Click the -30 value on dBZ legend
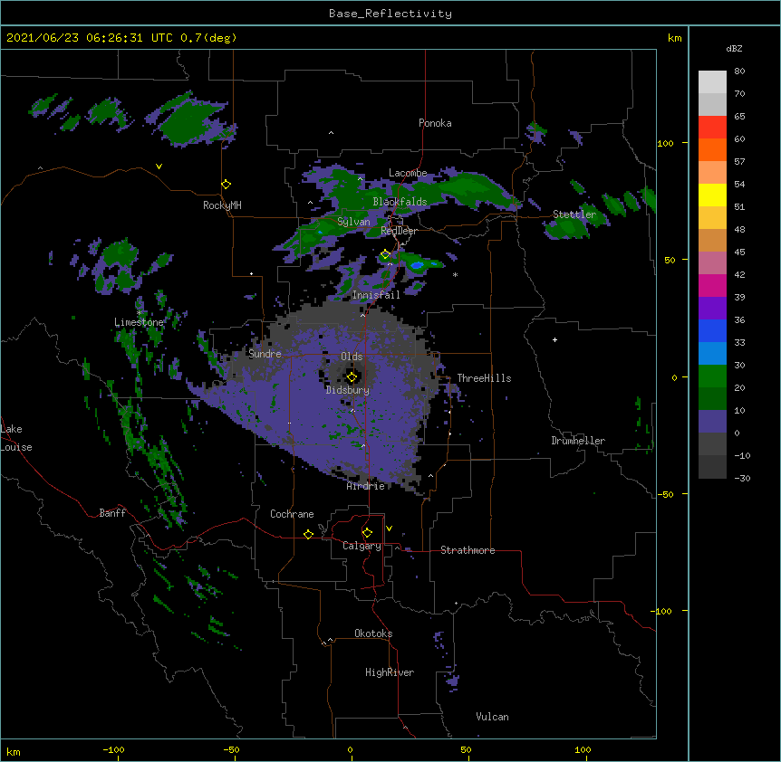This screenshot has width=781, height=762. [x=742, y=478]
